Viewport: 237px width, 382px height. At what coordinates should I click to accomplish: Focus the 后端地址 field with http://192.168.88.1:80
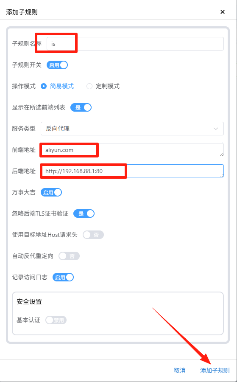coord(132,171)
